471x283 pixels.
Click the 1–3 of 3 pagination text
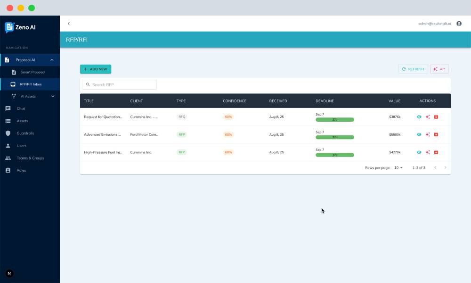tap(419, 167)
